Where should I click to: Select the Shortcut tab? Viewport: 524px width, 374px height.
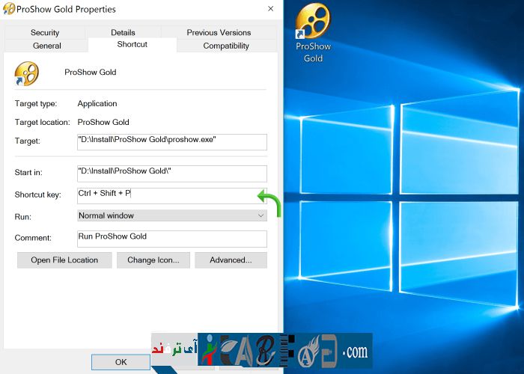132,45
